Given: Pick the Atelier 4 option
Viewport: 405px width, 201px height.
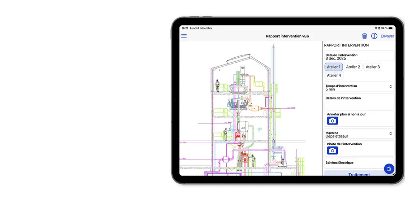Looking at the screenshot, I should click(x=334, y=75).
